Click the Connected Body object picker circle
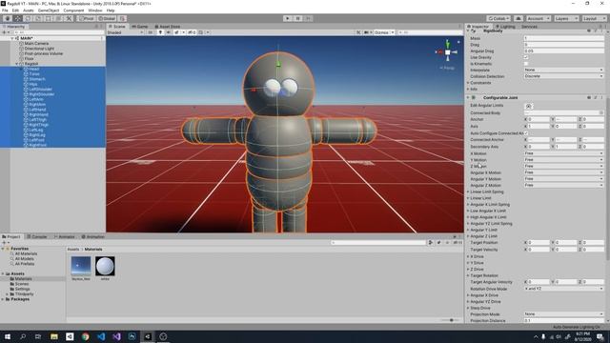Screen dimensions: 610x343 [601, 112]
